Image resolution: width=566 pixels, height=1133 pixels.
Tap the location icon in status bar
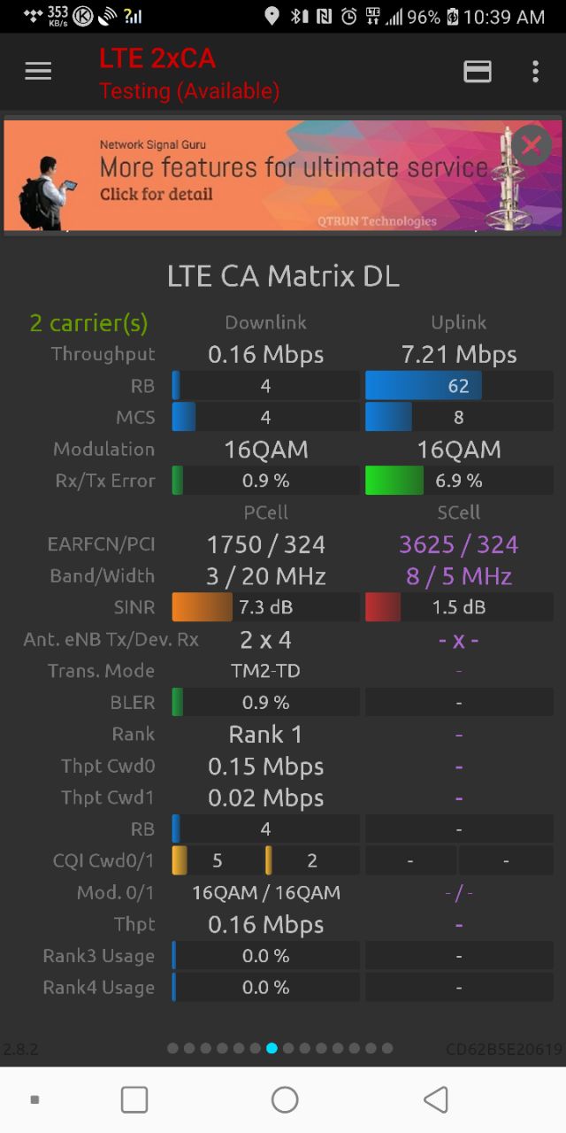(x=272, y=16)
